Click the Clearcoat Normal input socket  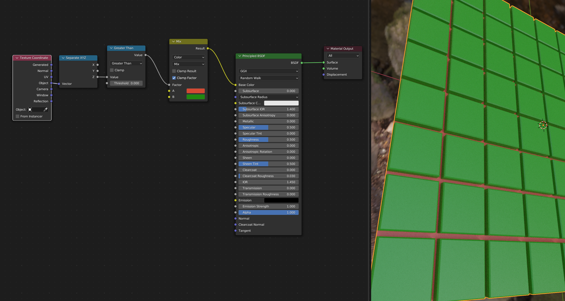pyautogui.click(x=235, y=225)
